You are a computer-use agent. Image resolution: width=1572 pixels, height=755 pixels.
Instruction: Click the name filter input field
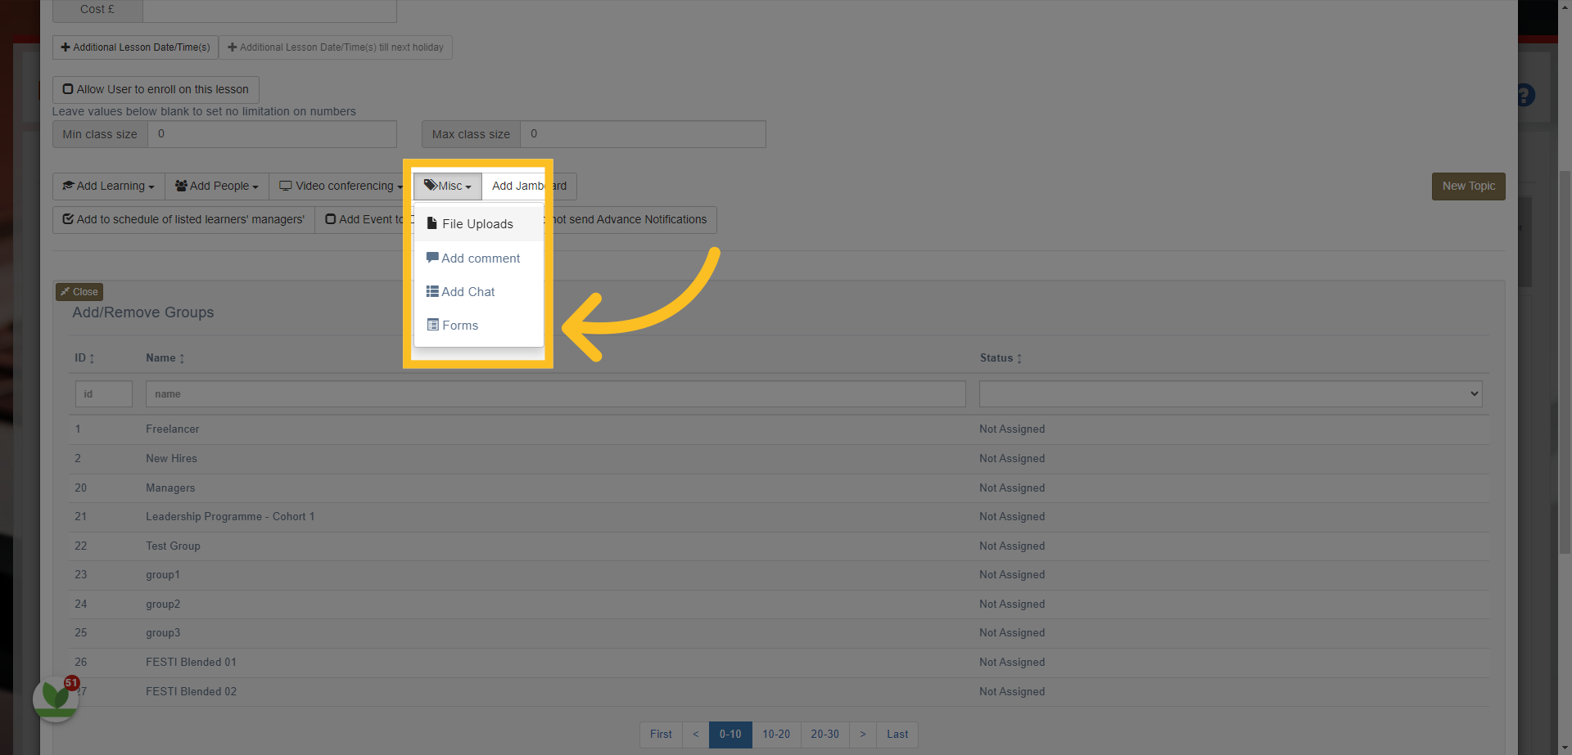pyautogui.click(x=556, y=394)
